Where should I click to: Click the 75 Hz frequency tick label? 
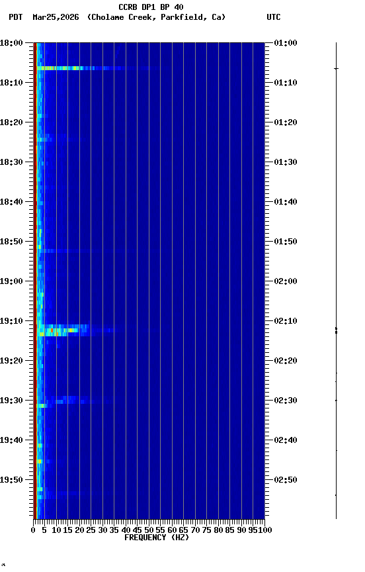(x=206, y=531)
